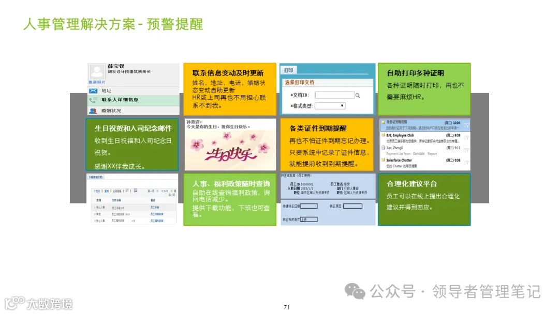This screenshot has height=314, width=559.
Task: Click the people icon next to 婚姻状况
Action: [93, 110]
